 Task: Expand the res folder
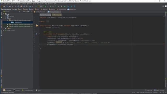(5, 28)
